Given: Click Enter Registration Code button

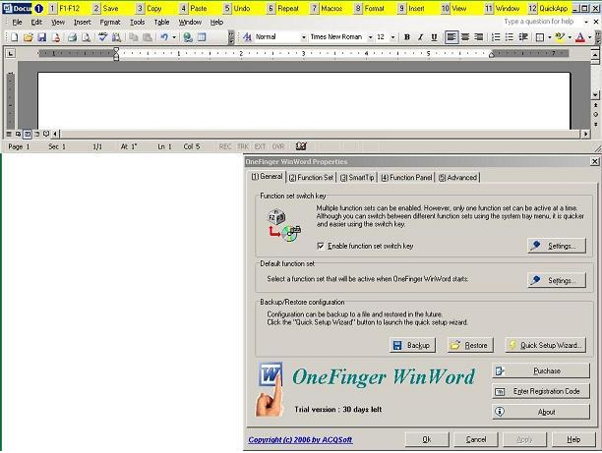Looking at the screenshot, I should tap(541, 391).
